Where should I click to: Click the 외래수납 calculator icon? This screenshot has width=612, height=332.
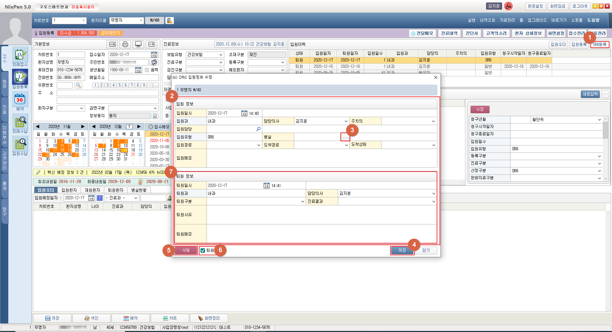[20, 122]
